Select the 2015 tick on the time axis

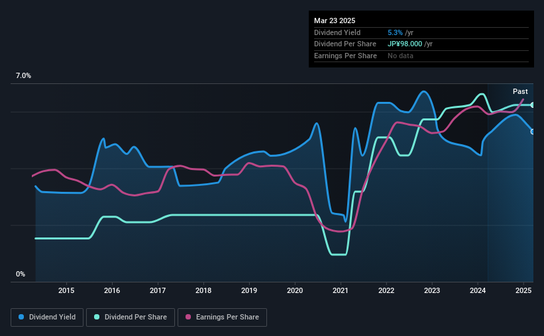pyautogui.click(x=66, y=290)
